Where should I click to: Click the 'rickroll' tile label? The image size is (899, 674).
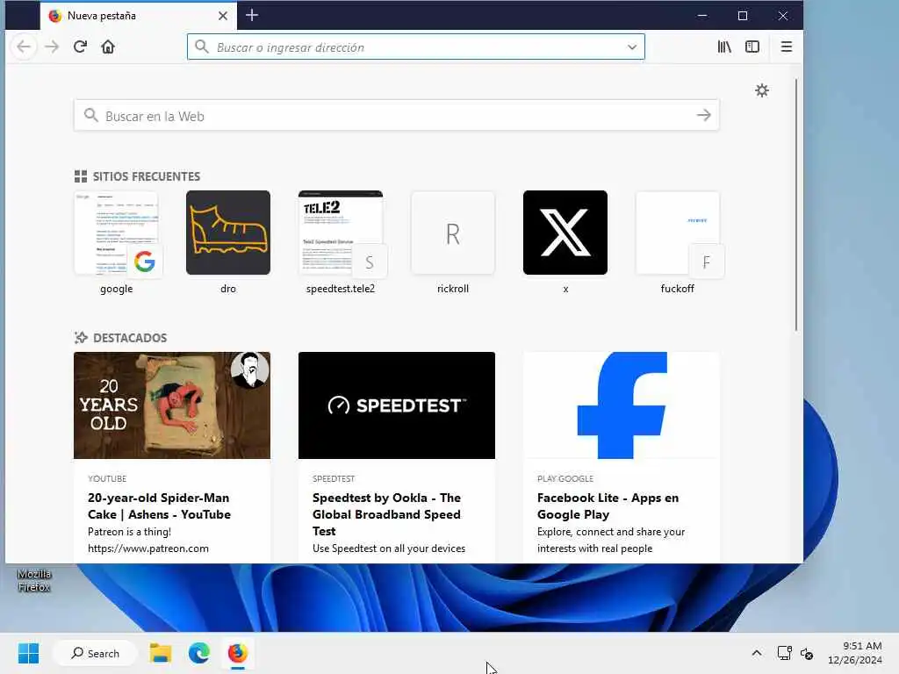pos(453,289)
